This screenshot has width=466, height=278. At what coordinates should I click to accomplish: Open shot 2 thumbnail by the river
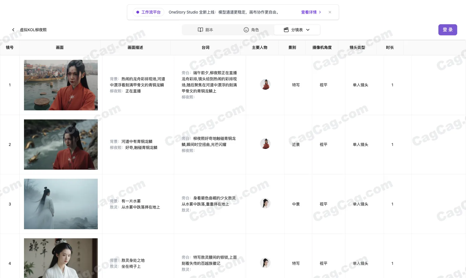click(61, 145)
